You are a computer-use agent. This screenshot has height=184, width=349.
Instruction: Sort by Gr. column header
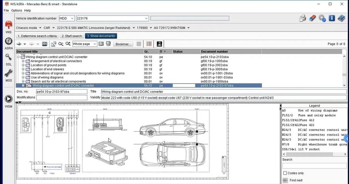coord(151,51)
